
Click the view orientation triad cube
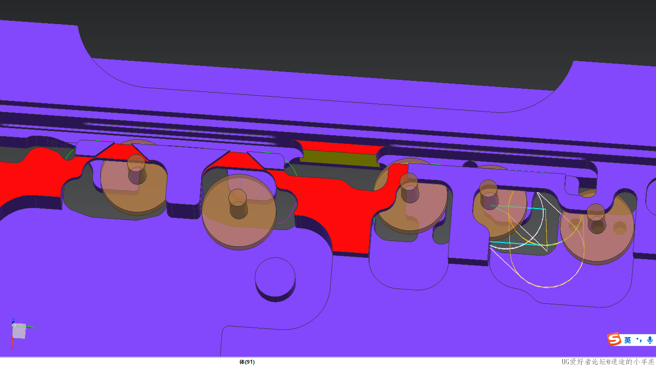point(19,330)
